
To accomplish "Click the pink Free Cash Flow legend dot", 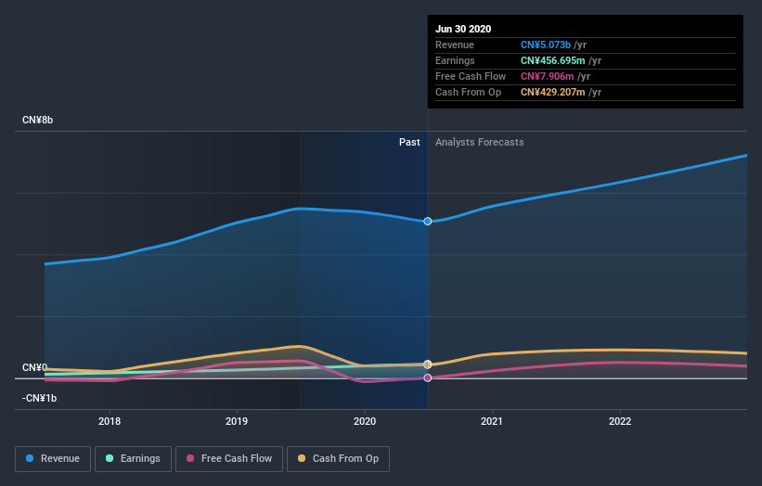I will click(190, 458).
